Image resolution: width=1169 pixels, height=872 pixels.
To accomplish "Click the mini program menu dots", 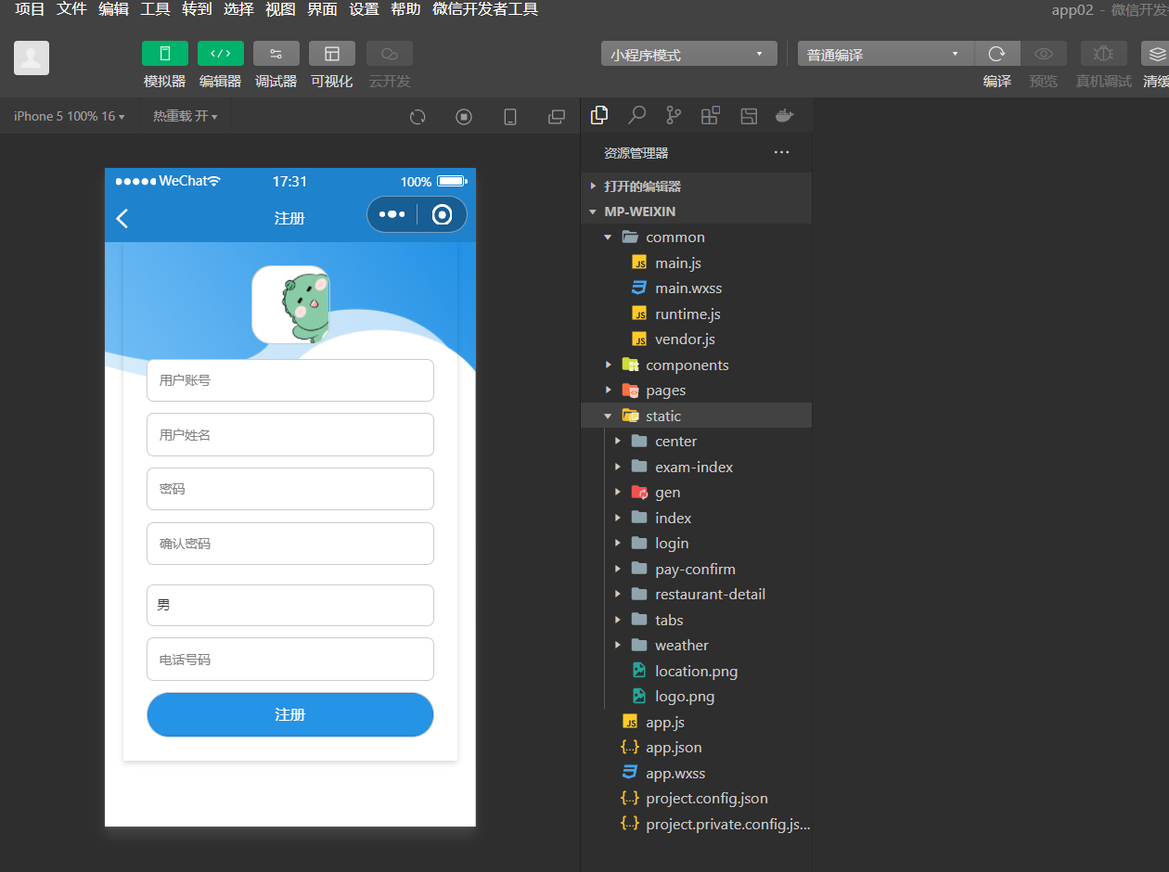I will [x=392, y=214].
